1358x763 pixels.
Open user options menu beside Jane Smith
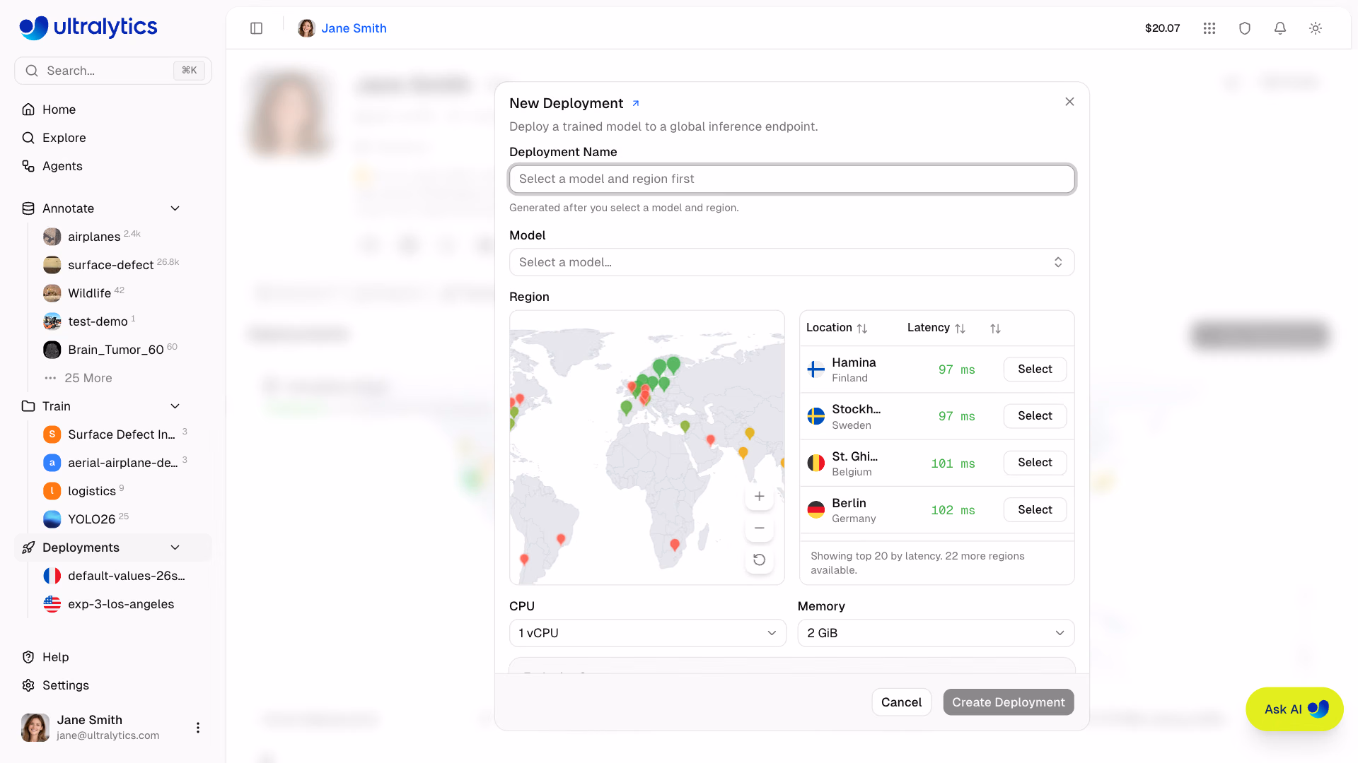click(198, 728)
